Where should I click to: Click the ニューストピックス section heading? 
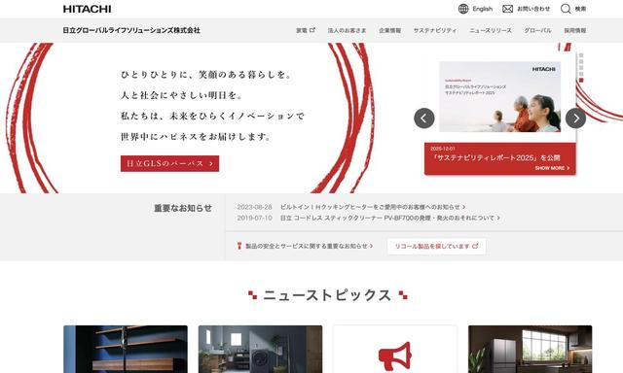tap(327, 295)
